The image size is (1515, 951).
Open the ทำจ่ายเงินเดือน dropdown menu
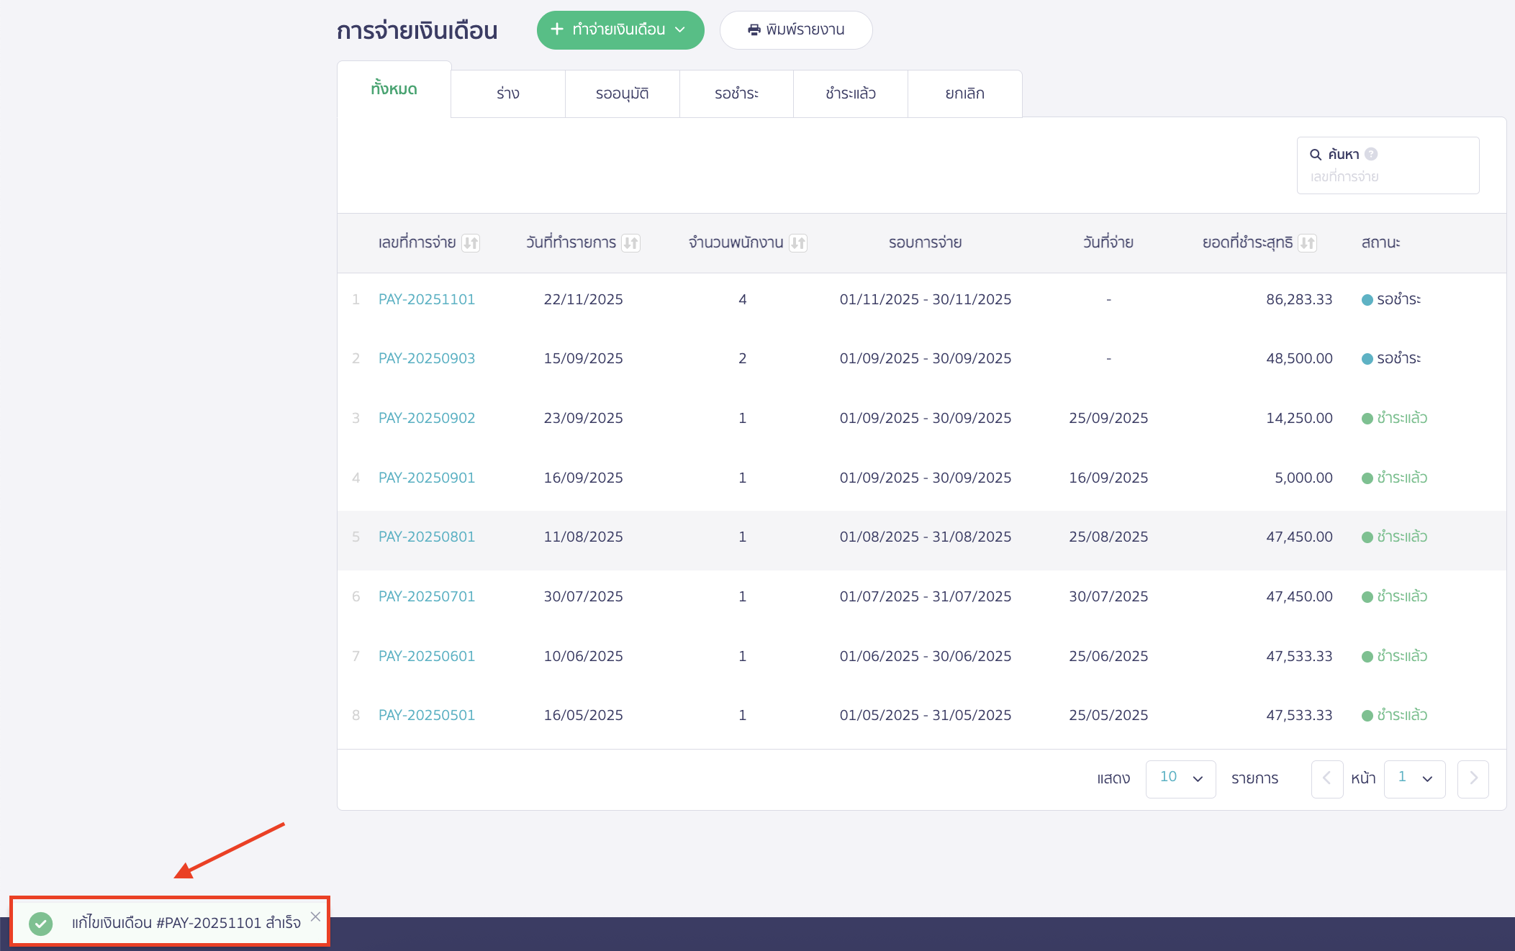[681, 29]
